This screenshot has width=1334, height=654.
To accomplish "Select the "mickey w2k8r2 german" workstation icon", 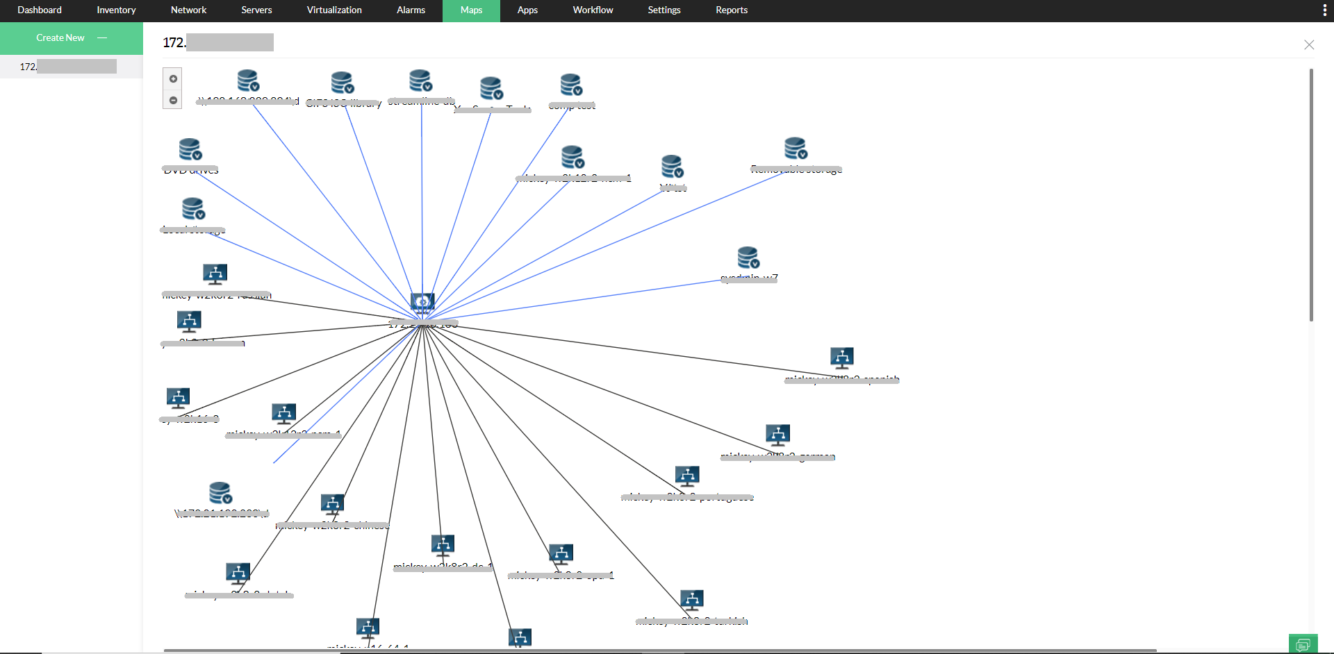I will pos(778,435).
